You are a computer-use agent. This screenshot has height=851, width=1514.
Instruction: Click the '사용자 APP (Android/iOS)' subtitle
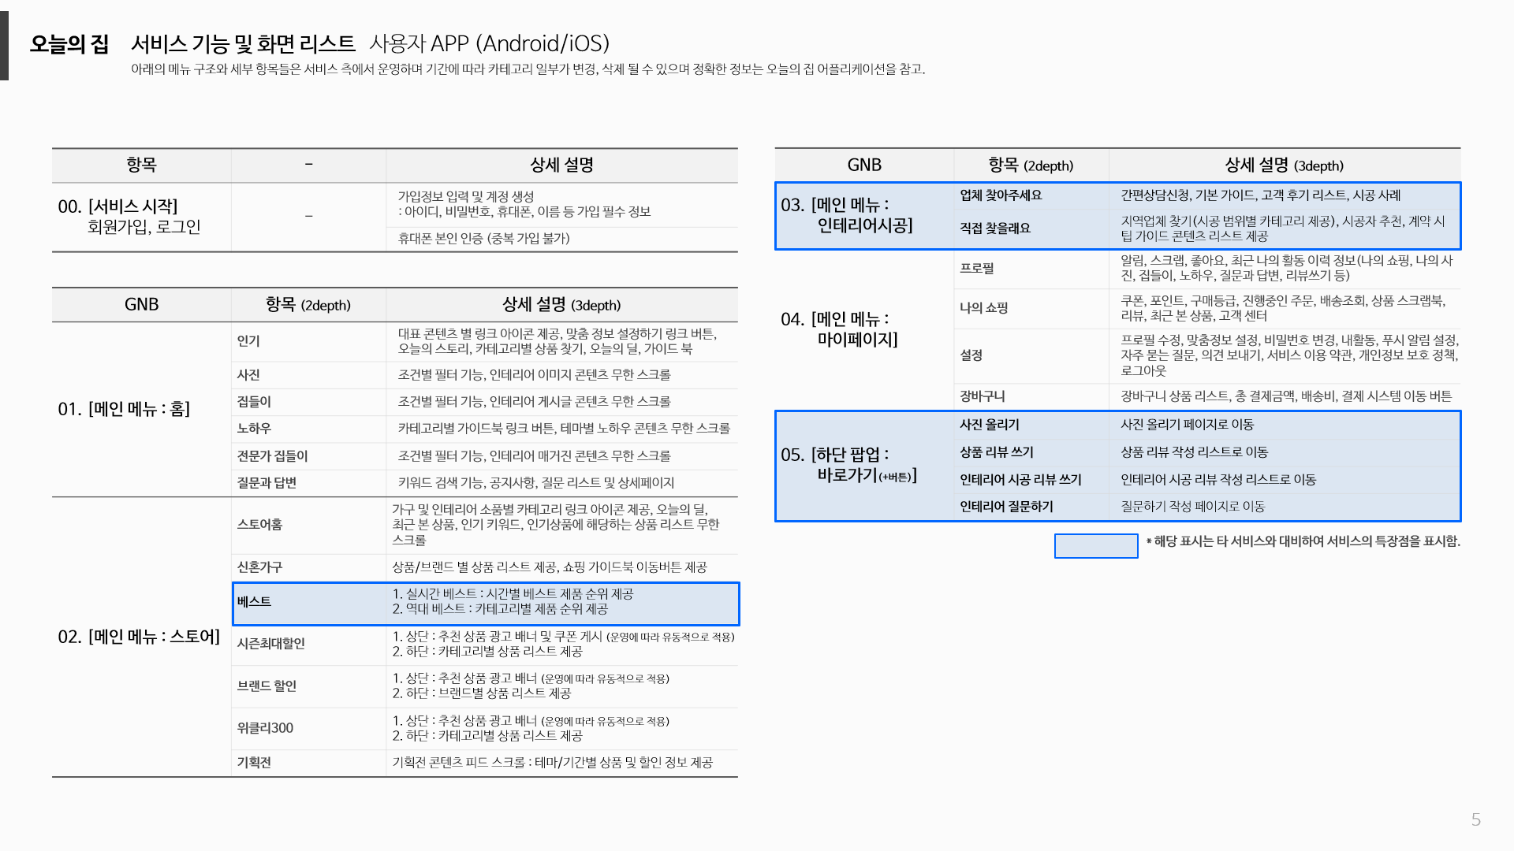pyautogui.click(x=489, y=43)
